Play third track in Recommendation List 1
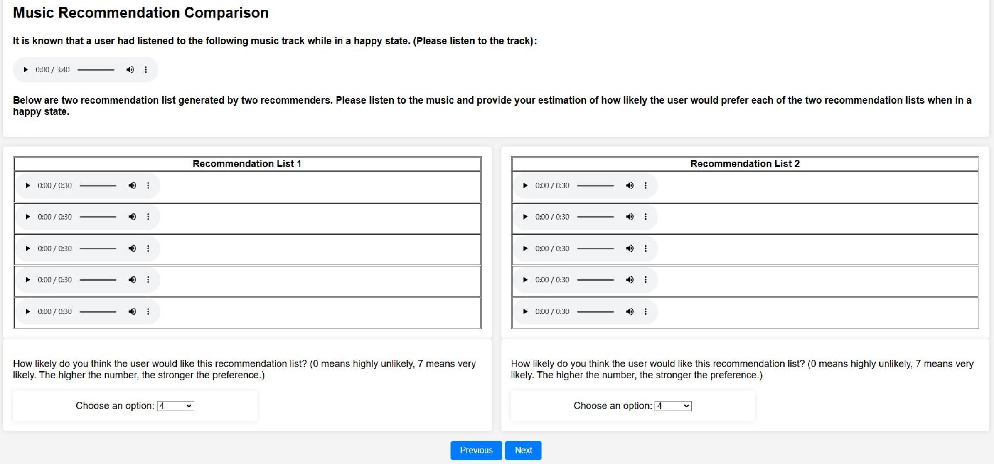 [x=27, y=249]
